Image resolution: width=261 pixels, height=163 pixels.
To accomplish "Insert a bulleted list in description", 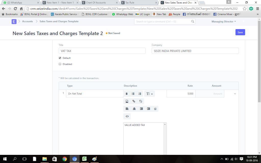I will 133,94.
